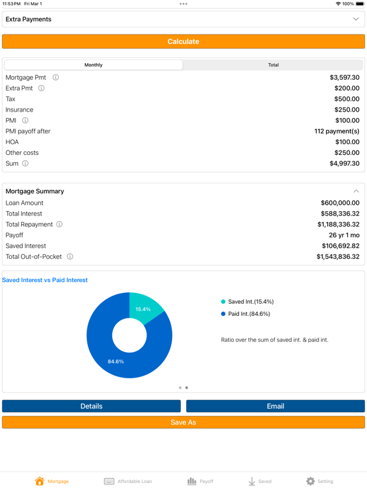367x490 pixels.
Task: Tap the 112 payment(s) value
Action: point(336,131)
